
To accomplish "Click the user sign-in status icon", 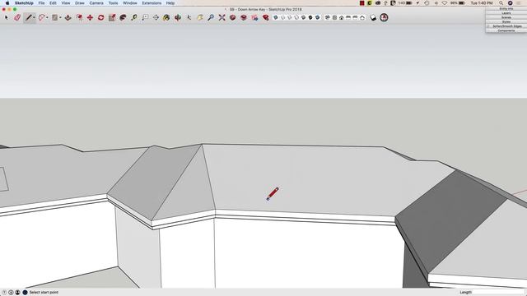I will (x=17, y=293).
